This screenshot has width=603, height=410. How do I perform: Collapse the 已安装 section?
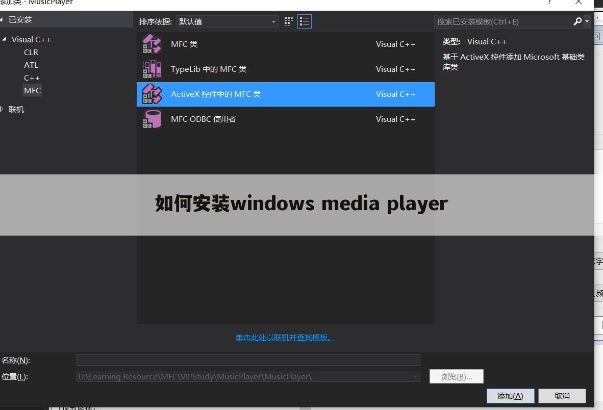click(x=2, y=19)
